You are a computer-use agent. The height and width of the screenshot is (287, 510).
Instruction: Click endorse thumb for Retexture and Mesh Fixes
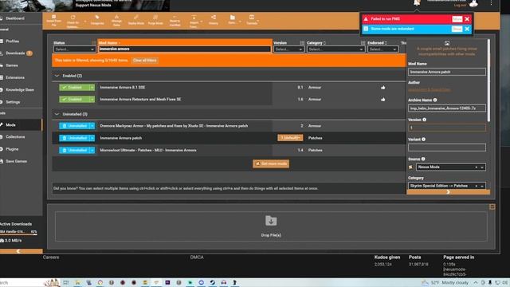click(x=382, y=99)
